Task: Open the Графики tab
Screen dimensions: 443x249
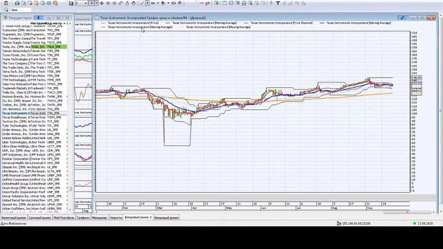Action: click(x=83, y=218)
